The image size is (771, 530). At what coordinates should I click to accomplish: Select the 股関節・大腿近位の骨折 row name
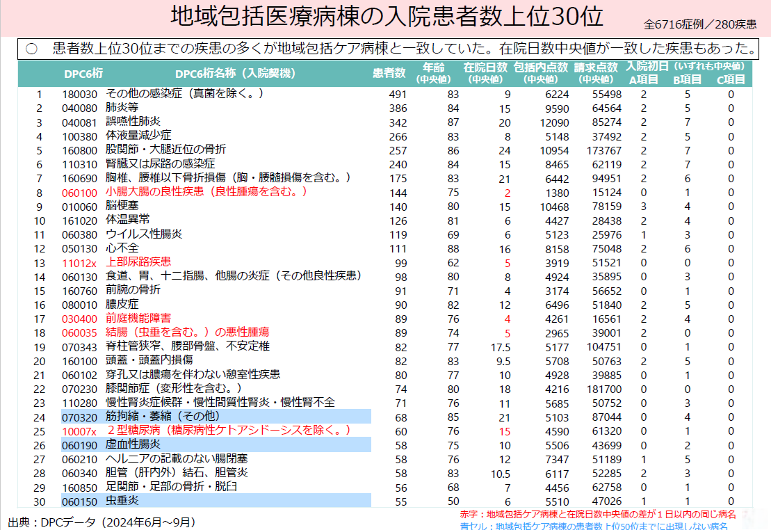[165, 150]
